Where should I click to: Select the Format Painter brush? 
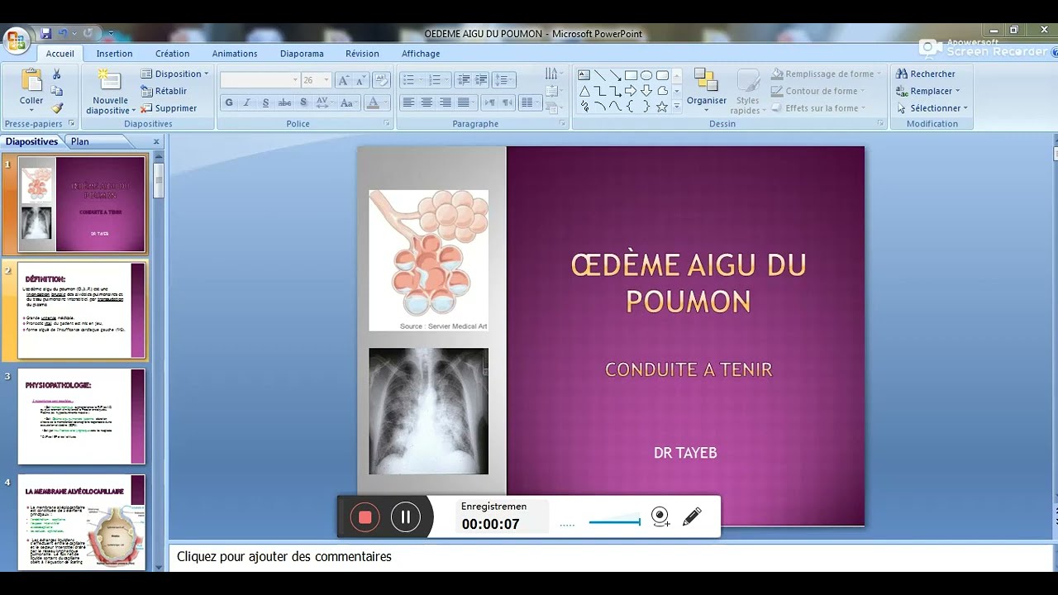pyautogui.click(x=56, y=108)
